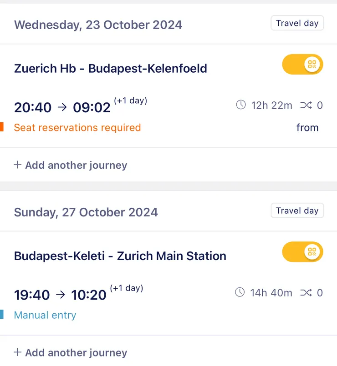Open the Manual entry label

click(x=45, y=315)
